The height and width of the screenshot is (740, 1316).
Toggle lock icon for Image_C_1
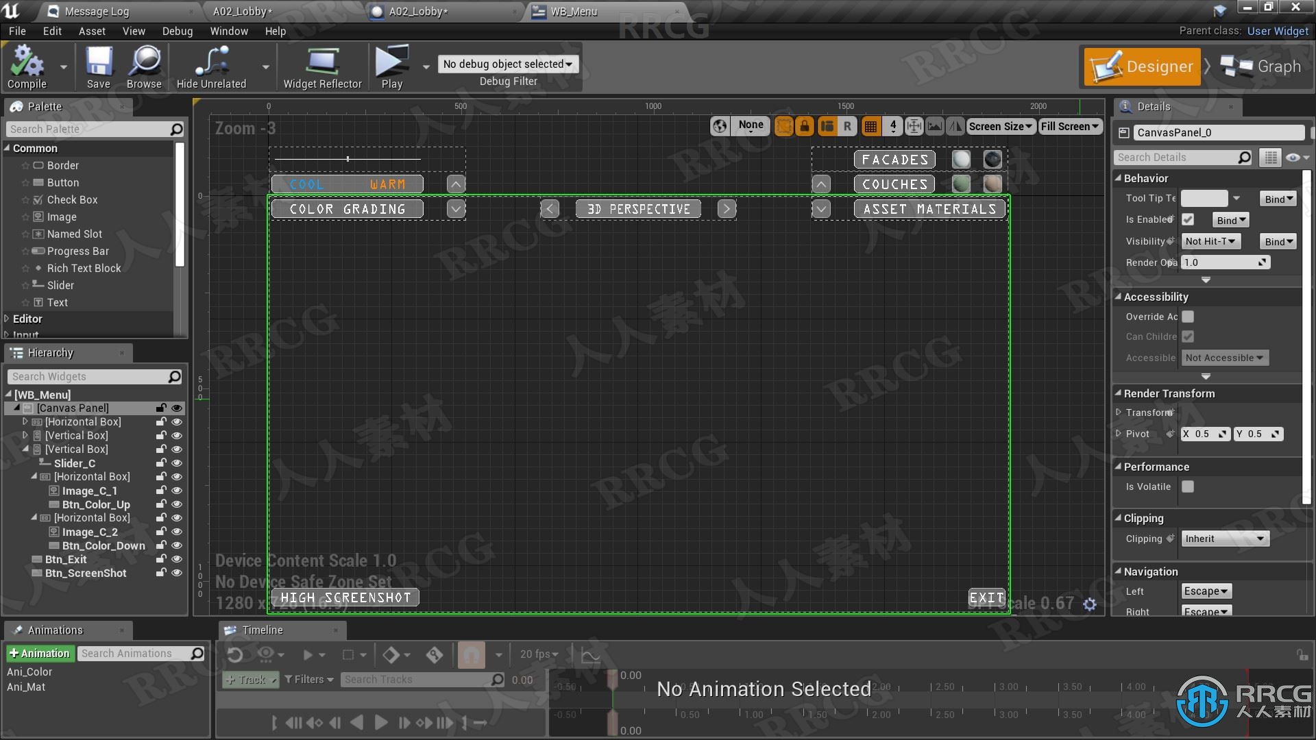161,491
